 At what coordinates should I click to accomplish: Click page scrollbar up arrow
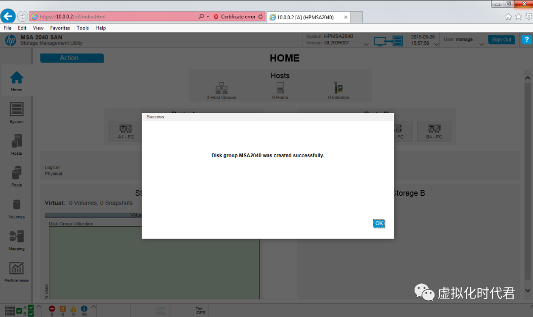[528, 78]
